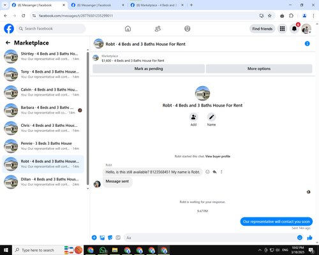Open the plus more actions icon in composer
Viewport: 319px width, 255px height.
pyautogui.click(x=94, y=238)
